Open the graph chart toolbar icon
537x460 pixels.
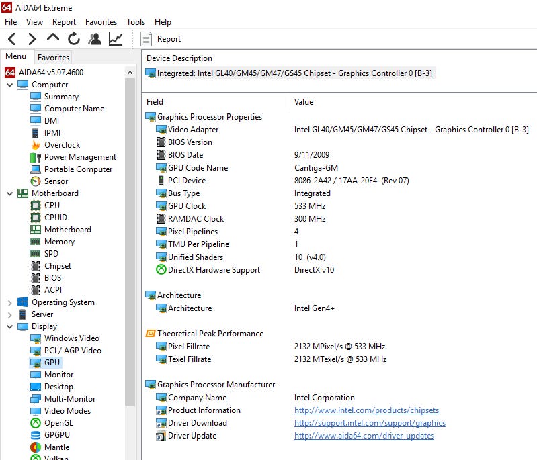[116, 39]
